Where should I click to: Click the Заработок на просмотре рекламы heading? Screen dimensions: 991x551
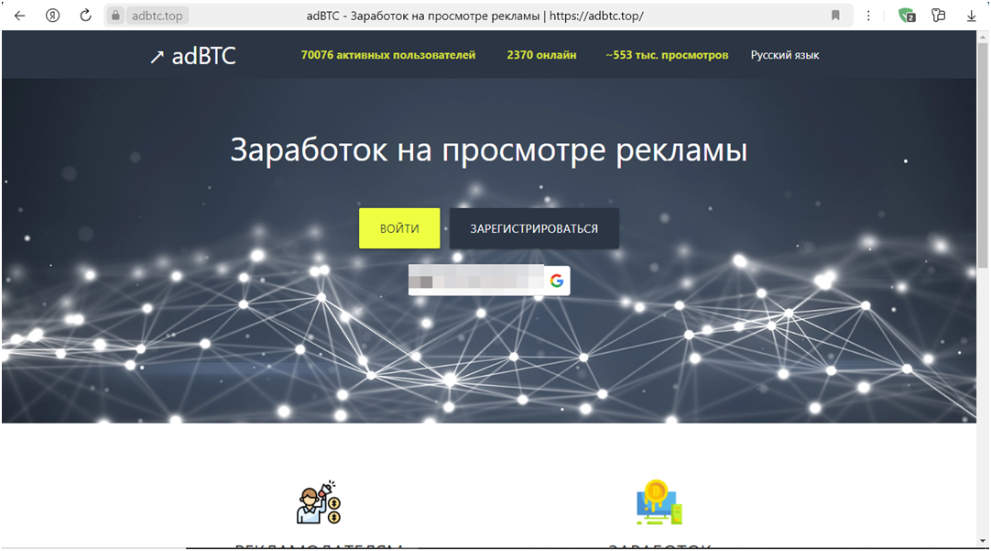pyautogui.click(x=488, y=150)
